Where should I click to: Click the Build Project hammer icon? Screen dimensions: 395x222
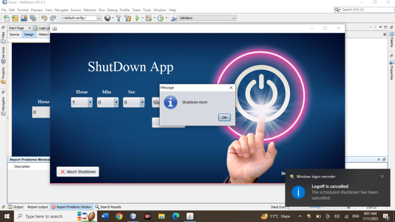(118, 18)
